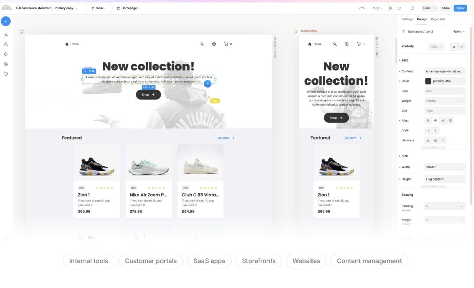Open the components diamond icon in left sidebar
The width and height of the screenshot is (474, 288).
click(6, 54)
